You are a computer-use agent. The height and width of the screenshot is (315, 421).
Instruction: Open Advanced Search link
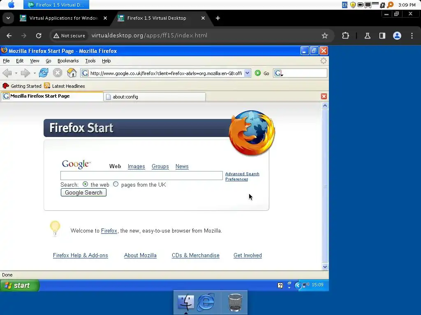pyautogui.click(x=242, y=174)
